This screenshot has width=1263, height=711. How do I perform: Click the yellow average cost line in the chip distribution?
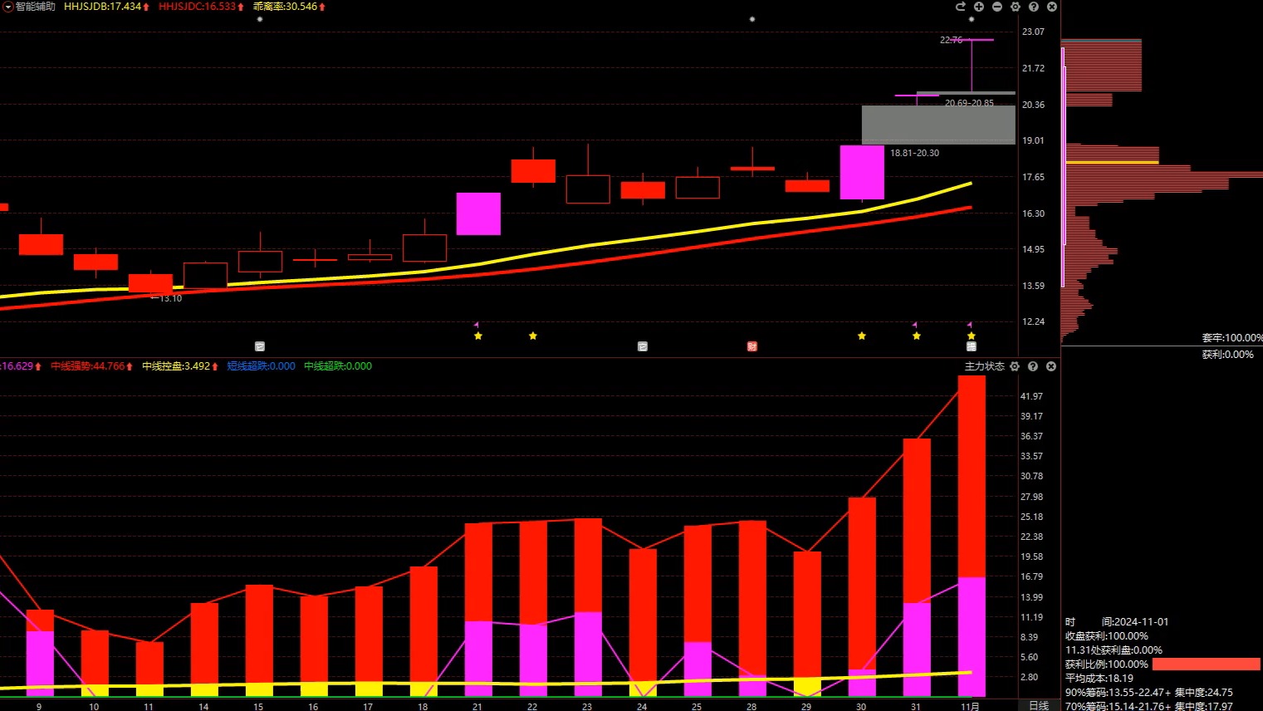coord(1112,162)
